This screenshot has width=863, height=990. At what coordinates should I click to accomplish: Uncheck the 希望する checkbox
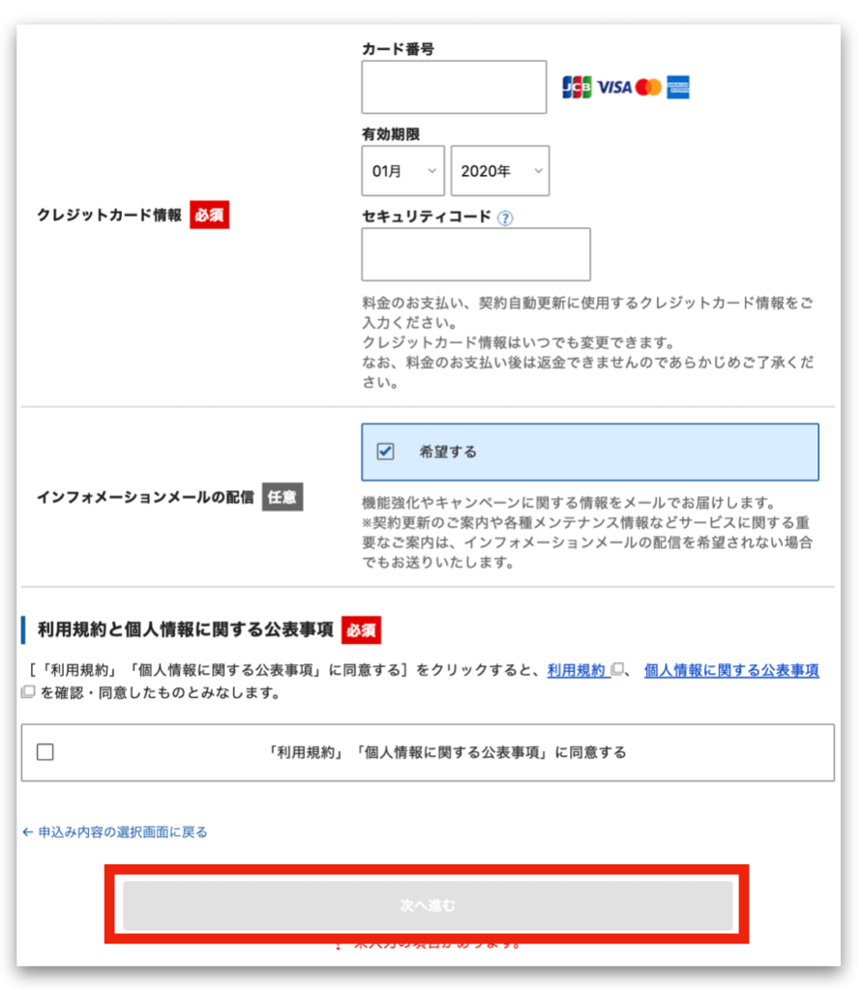[x=386, y=451]
